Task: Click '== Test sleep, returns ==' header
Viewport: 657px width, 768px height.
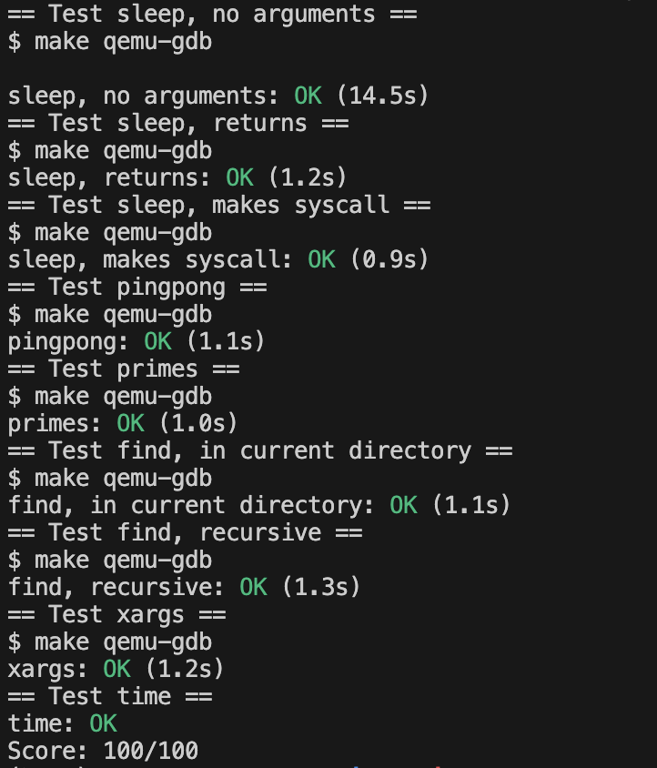Action: pos(177,123)
